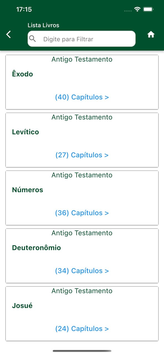
Task: Click the magnifying glass in the filter field
Action: (32, 39)
